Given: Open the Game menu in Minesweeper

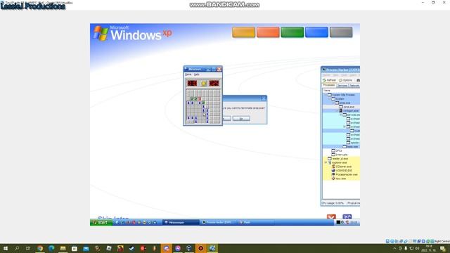Looking at the screenshot, I should tap(188, 74).
